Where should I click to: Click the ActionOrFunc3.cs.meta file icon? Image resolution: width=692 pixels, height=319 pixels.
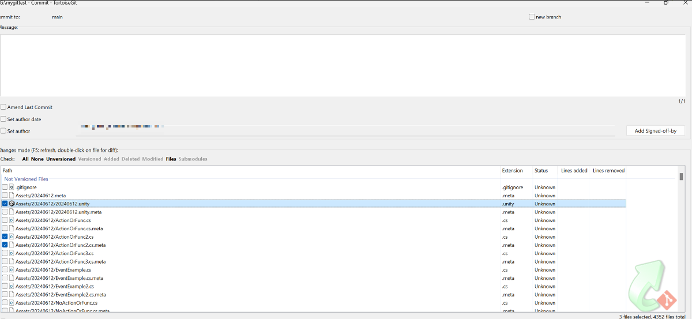pos(12,262)
